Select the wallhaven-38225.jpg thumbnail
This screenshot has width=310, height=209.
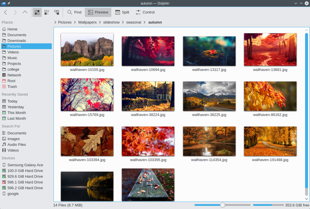click(x=209, y=96)
